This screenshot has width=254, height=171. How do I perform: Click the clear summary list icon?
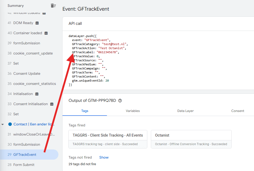[x=53, y=6]
